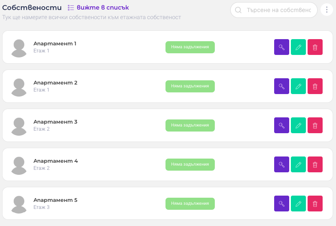
Task: Delete Апартамент 4 using the trash icon
Action: (315, 164)
